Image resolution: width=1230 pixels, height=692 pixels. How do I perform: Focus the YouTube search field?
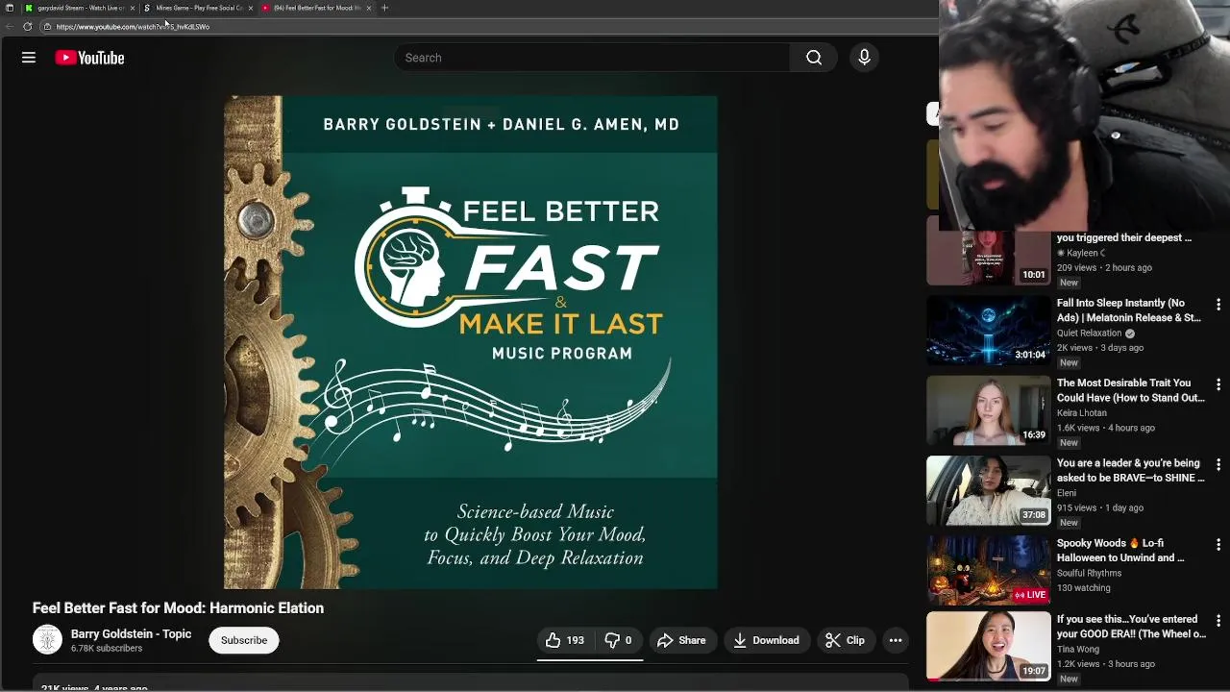pos(592,58)
